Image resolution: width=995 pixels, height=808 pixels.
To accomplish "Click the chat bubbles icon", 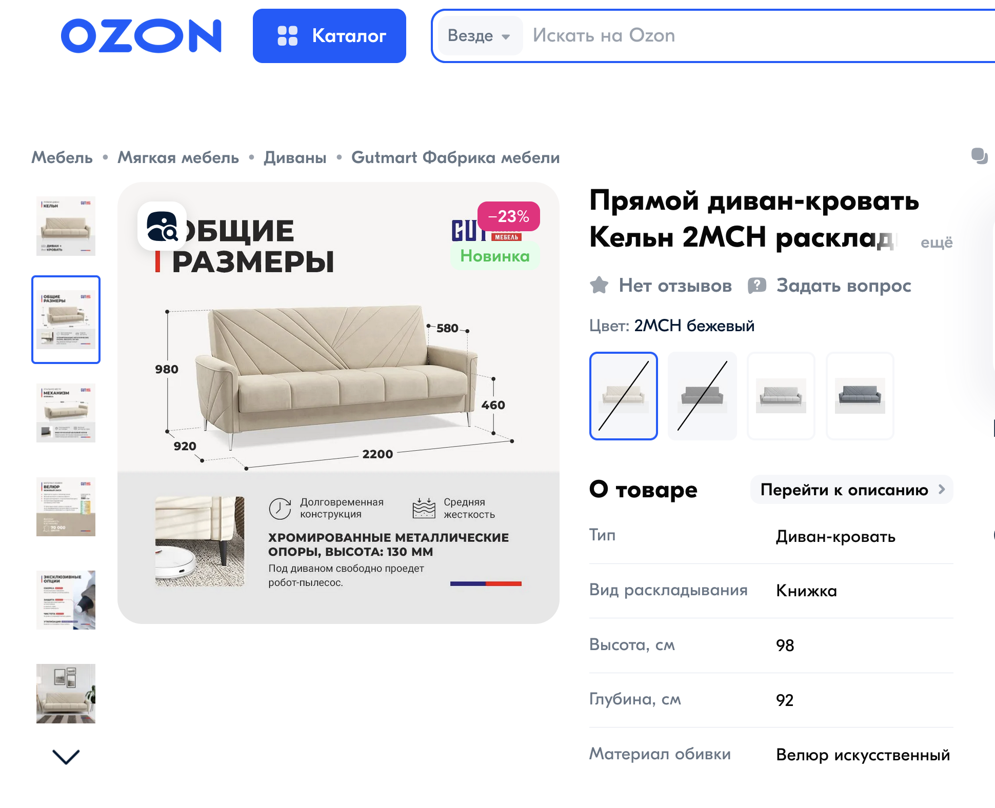I will tap(979, 156).
